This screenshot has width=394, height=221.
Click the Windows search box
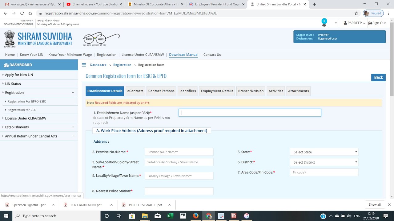point(56,216)
